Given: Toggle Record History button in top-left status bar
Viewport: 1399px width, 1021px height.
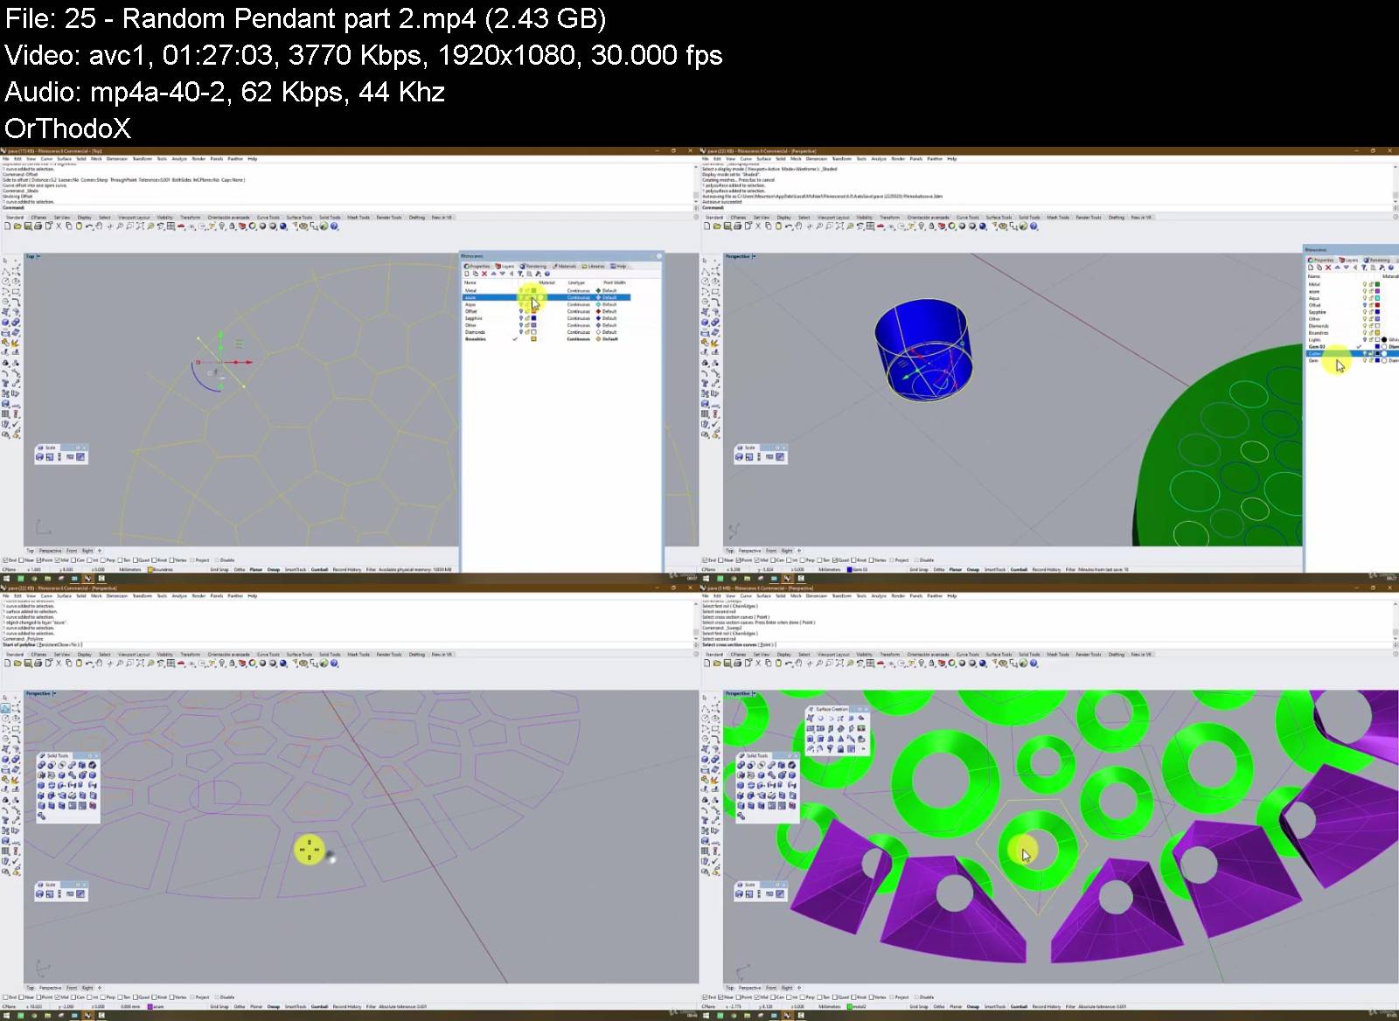Looking at the screenshot, I should point(347,569).
